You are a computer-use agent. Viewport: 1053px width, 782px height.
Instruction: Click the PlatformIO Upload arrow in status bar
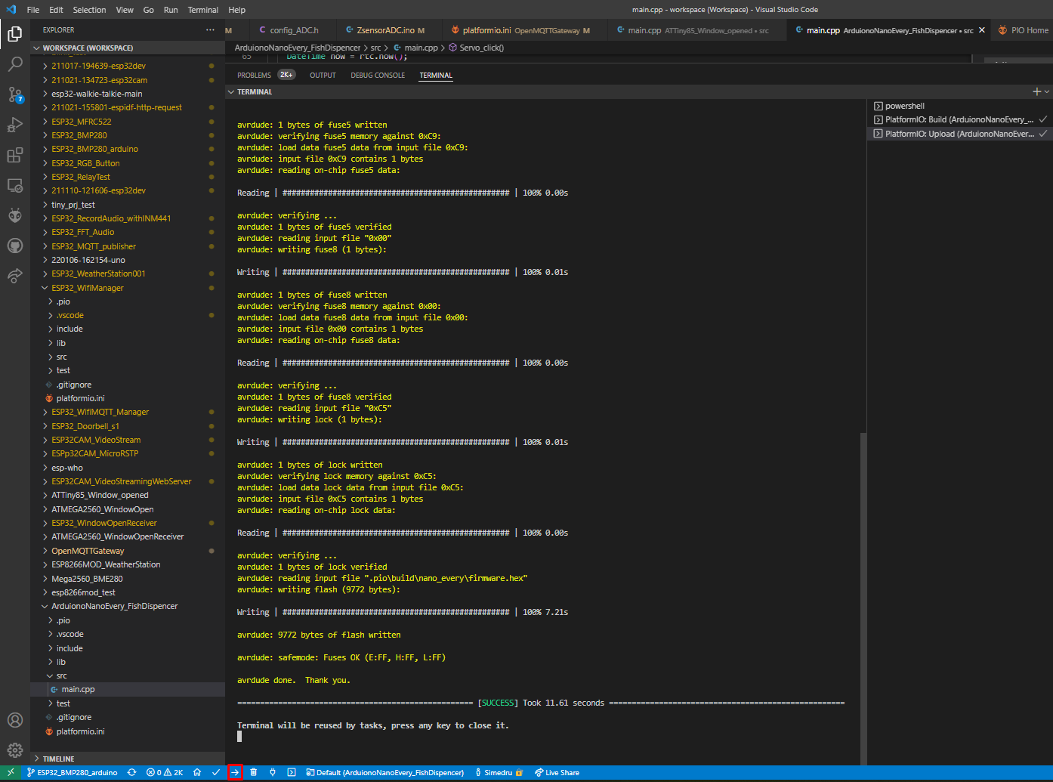coord(235,772)
